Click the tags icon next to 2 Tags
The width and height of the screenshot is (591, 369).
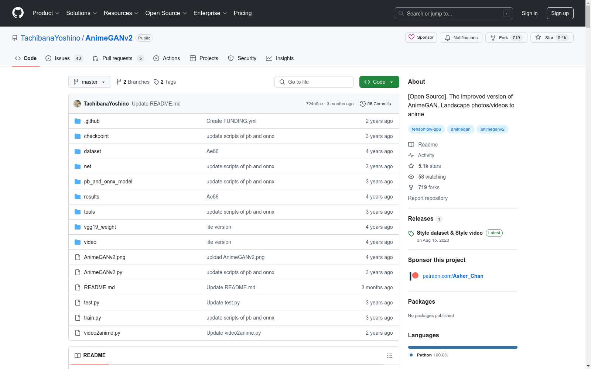coord(156,82)
